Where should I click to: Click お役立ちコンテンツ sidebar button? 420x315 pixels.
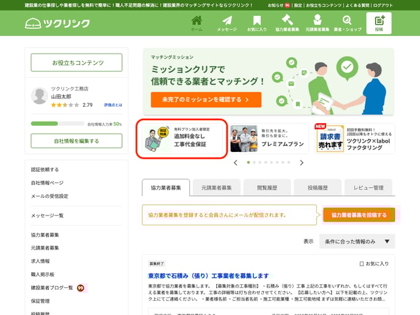[x=76, y=63]
